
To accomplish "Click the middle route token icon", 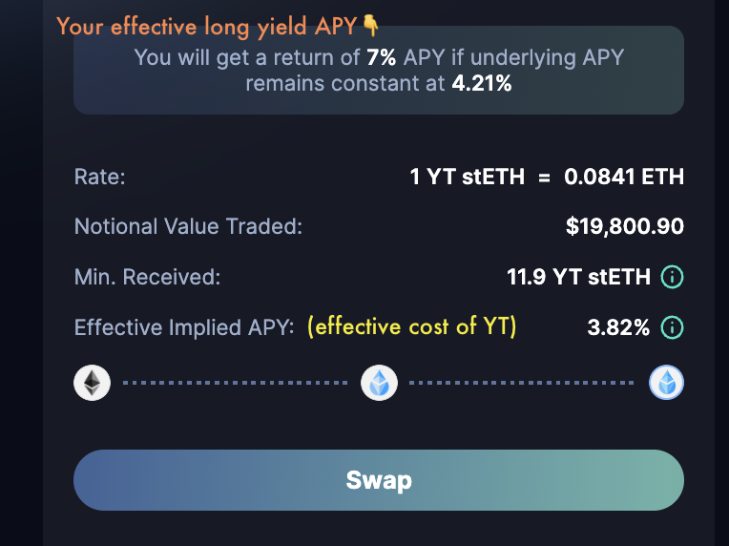I will coord(379,384).
